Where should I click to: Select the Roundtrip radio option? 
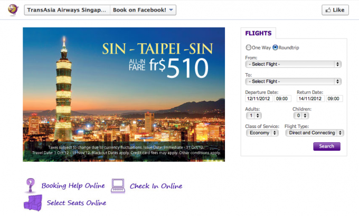(x=275, y=47)
